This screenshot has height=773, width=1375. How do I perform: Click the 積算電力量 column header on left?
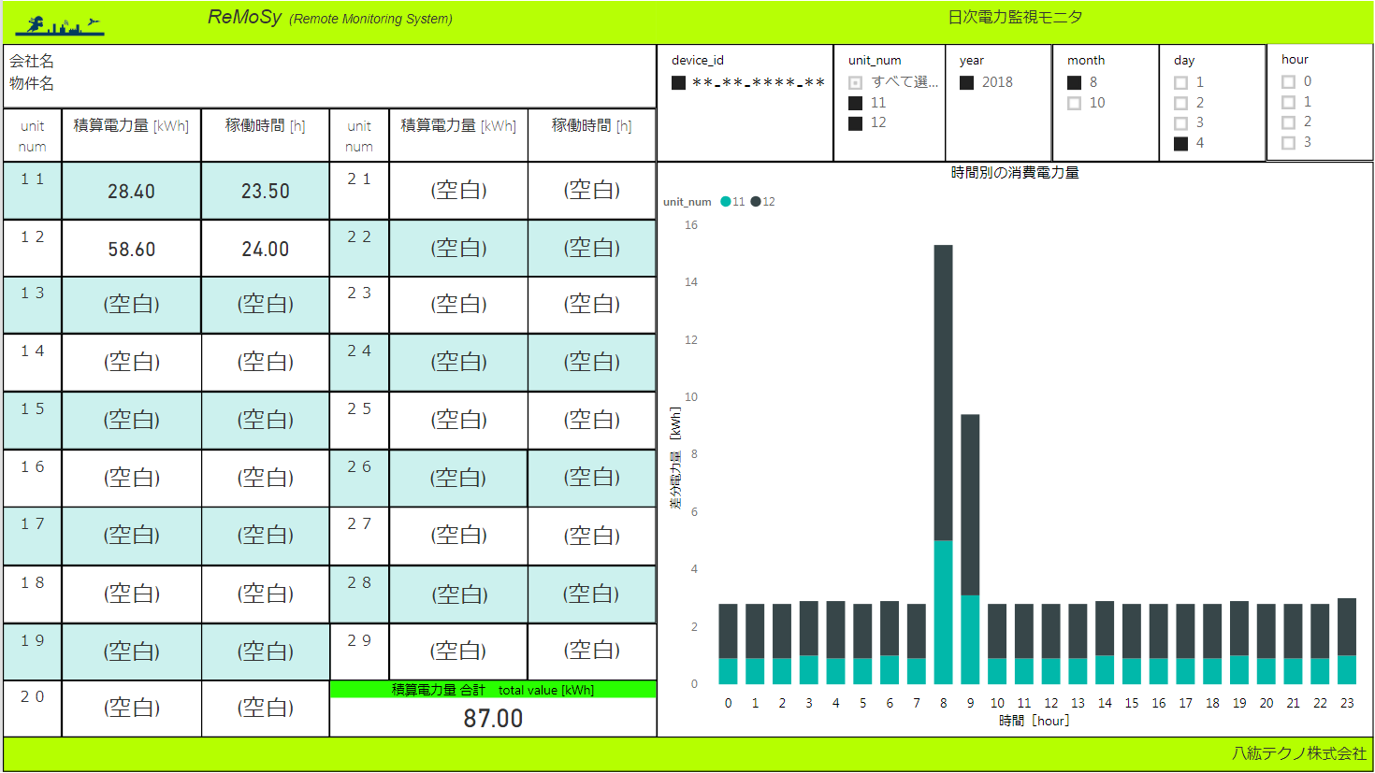click(131, 126)
